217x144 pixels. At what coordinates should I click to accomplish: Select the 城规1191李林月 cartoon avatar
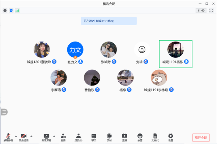[x=159, y=78]
